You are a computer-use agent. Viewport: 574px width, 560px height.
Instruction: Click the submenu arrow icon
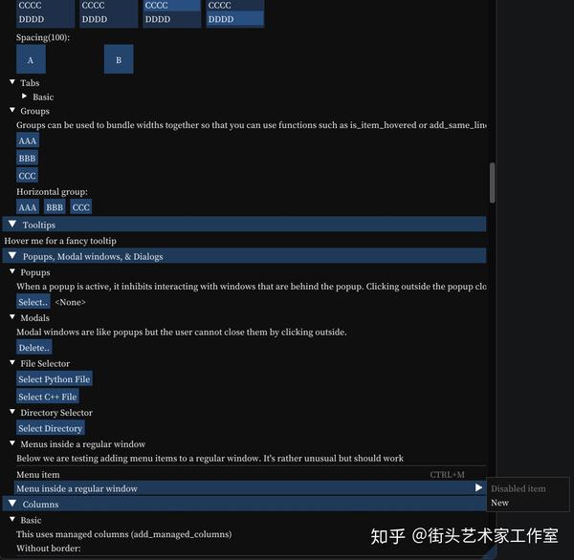click(478, 487)
